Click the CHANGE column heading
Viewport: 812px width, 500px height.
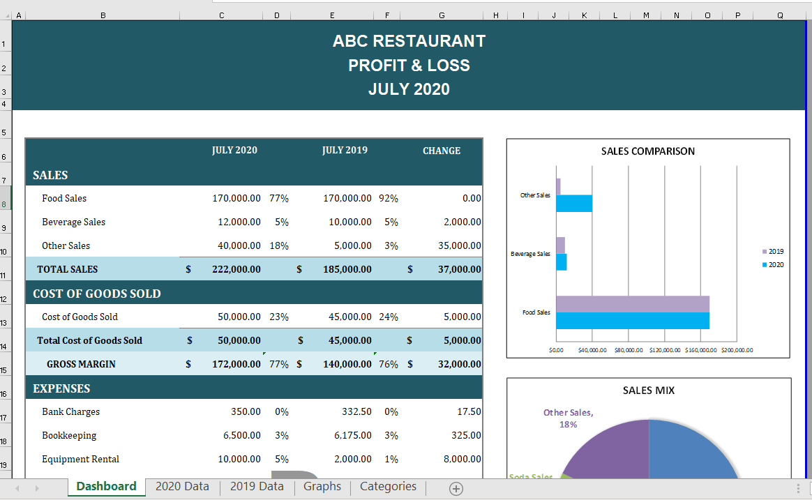click(442, 151)
